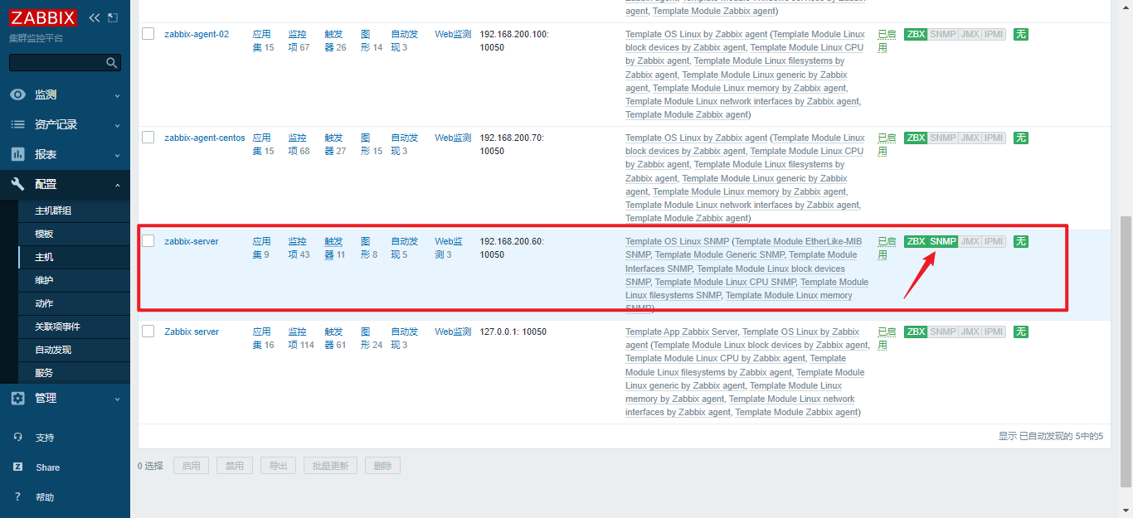
Task: Click the gear icon for 管理
Action: (x=17, y=398)
